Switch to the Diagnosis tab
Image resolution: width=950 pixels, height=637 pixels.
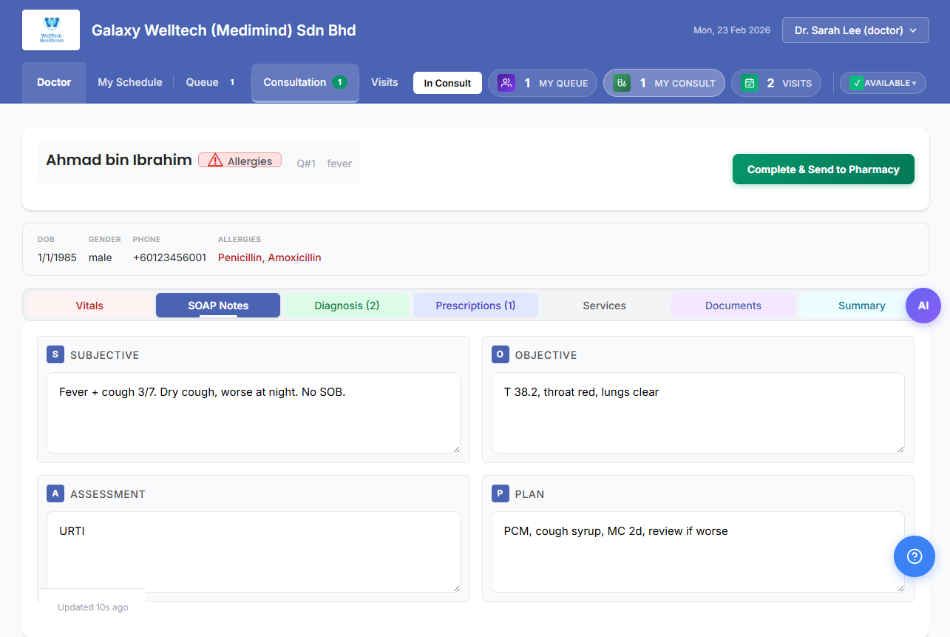click(x=346, y=305)
